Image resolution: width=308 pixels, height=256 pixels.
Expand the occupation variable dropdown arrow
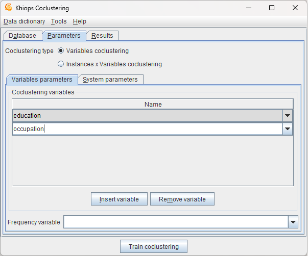pyautogui.click(x=288, y=129)
